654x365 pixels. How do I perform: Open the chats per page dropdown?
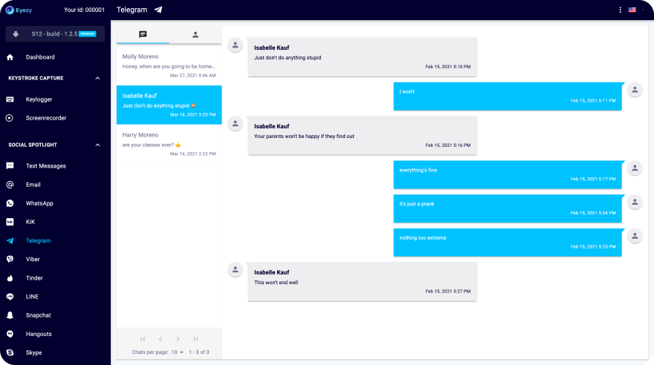click(178, 352)
